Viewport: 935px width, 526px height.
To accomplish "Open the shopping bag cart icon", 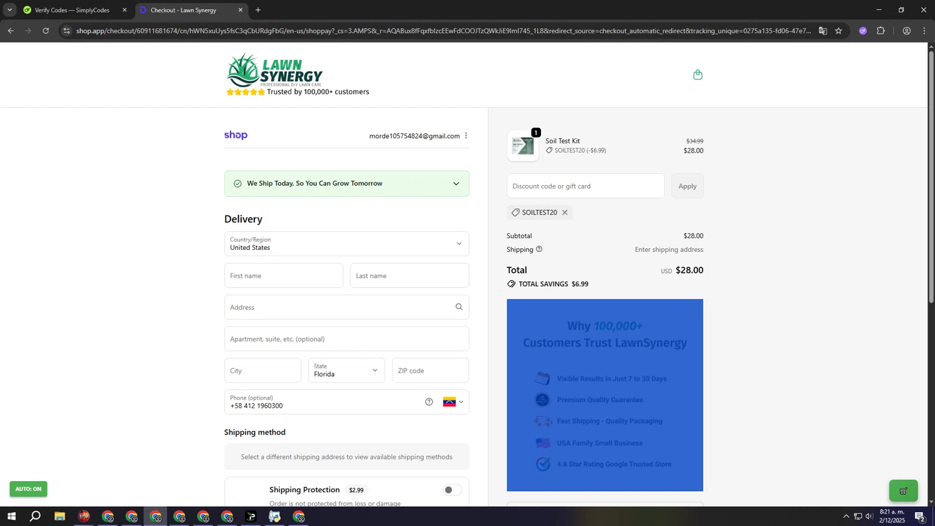I will click(698, 75).
